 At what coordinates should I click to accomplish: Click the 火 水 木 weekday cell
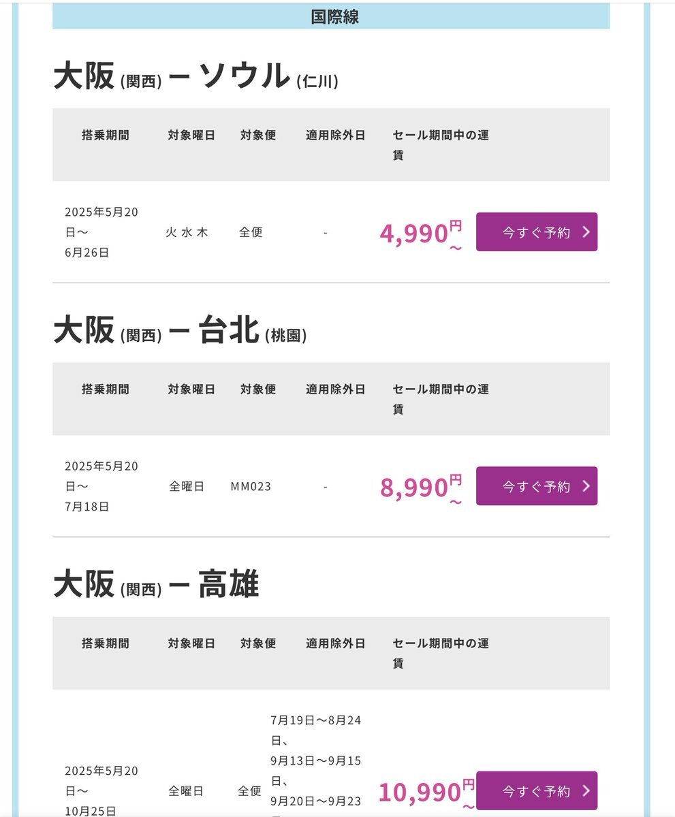[x=187, y=232]
